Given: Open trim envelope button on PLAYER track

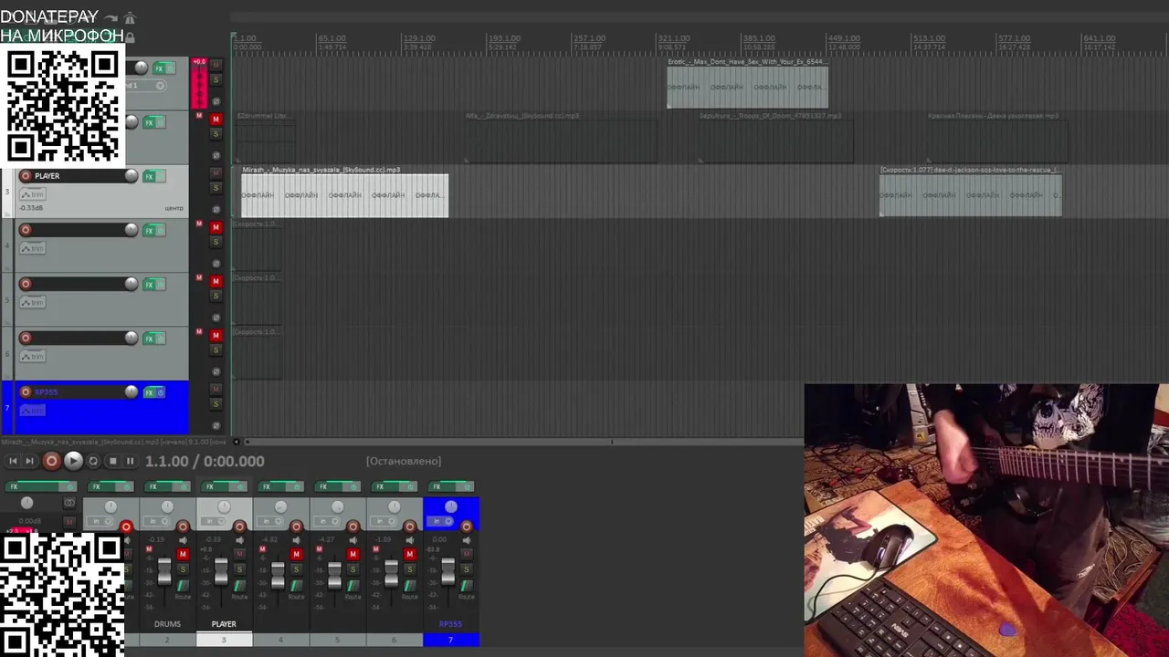Looking at the screenshot, I should [x=33, y=194].
